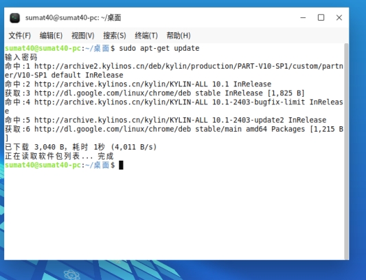Open the 编辑(E) menu

tap(51, 36)
